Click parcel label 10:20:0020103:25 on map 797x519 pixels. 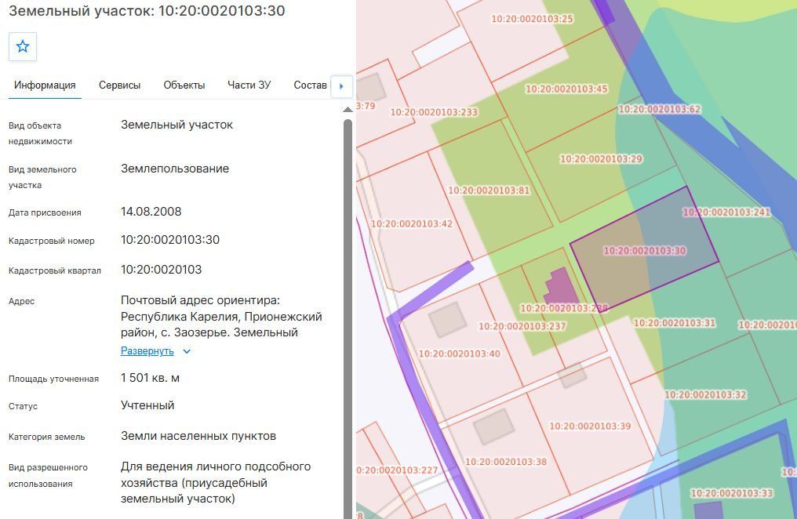tap(532, 20)
